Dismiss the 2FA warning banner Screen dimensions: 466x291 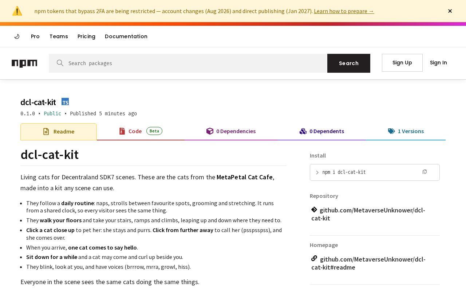click(x=450, y=11)
